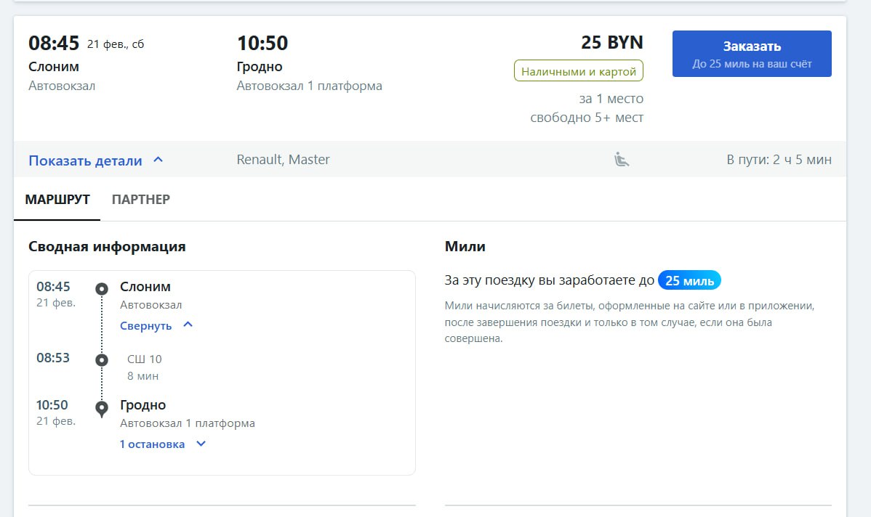Click the Renault, Master vehicle label
This screenshot has height=517, width=871.
coord(283,160)
